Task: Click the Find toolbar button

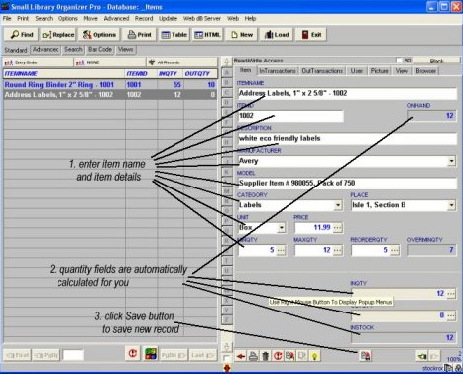Action: pyautogui.click(x=22, y=35)
